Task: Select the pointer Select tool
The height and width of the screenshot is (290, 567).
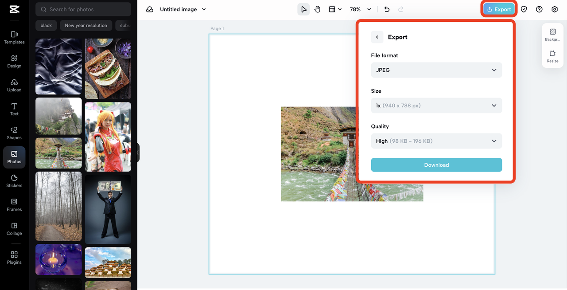Action: (x=303, y=9)
